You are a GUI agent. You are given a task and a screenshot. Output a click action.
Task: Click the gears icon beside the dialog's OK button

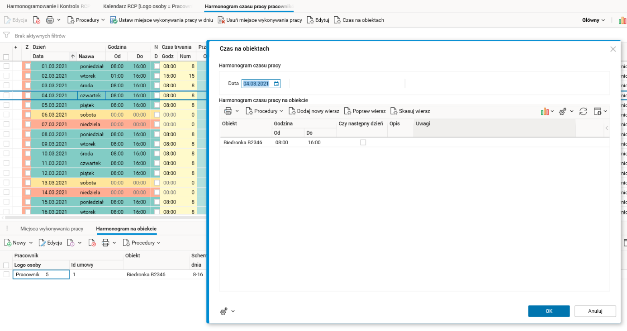pyautogui.click(x=224, y=311)
